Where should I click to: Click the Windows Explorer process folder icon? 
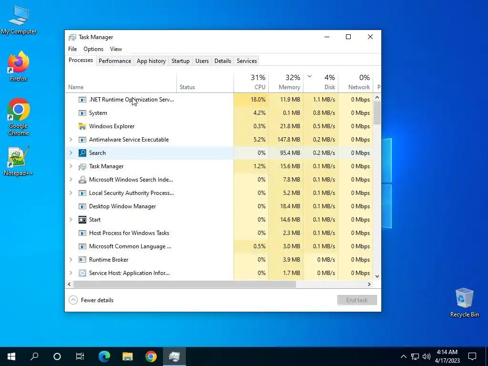(82, 126)
